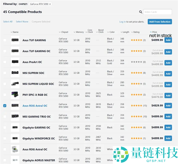The height and width of the screenshot is (164, 178).
Task: Sort table by Length column
Action: (x=125, y=32)
